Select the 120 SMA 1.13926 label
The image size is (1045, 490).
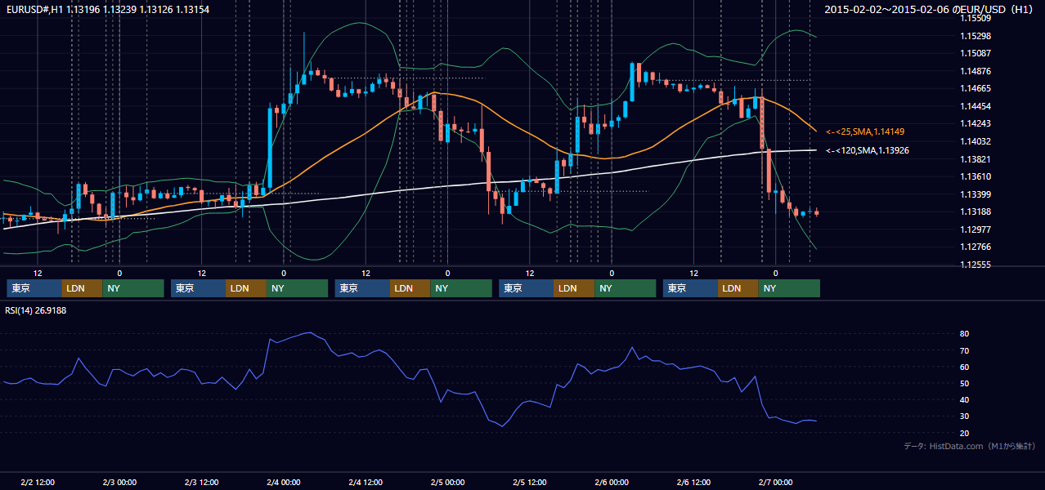[868, 150]
